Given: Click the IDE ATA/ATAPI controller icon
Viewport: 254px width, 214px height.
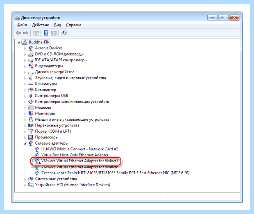Looking at the screenshot, I should 31,60.
